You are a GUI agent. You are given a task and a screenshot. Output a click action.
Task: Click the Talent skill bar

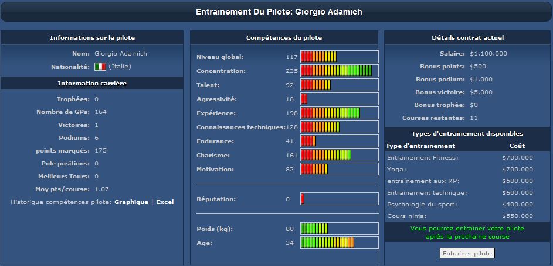pyautogui.click(x=340, y=85)
